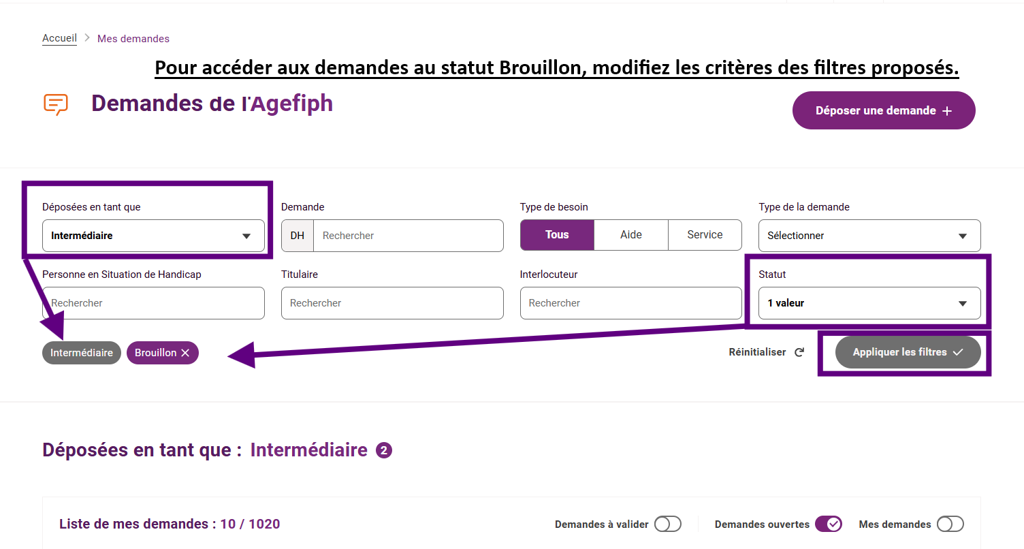Viewport: 1024px width, 549px height.
Task: Click the Appliquer les filtres button
Action: pyautogui.click(x=908, y=352)
